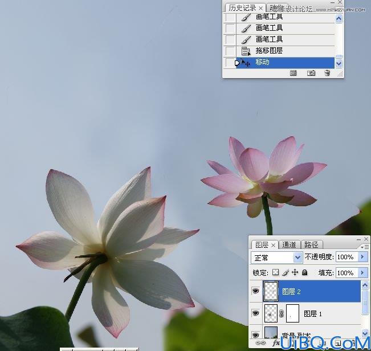Image resolution: width=371 pixels, height=351 pixels.
Task: Click the 背景 副本 layer thumbnail
Action: tap(271, 333)
